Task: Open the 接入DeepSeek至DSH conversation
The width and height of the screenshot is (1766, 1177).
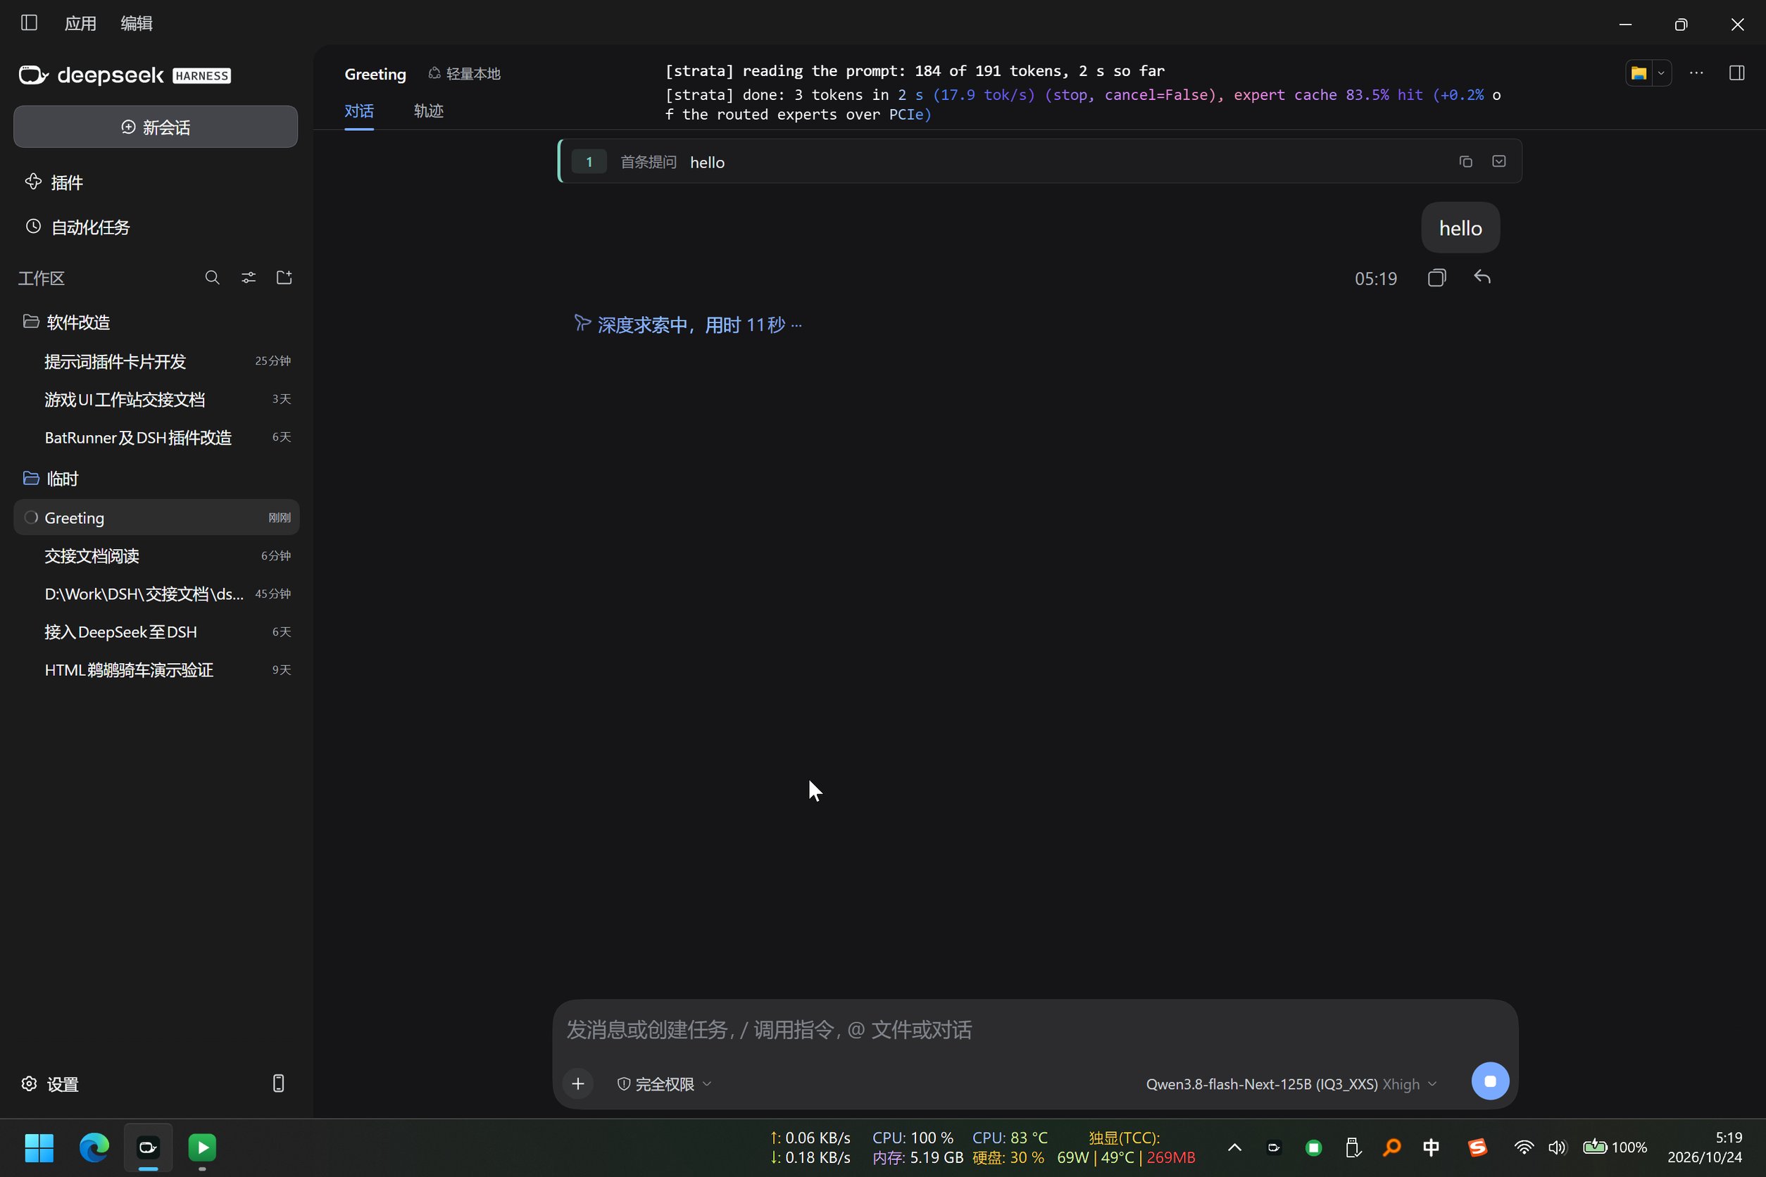Action: point(156,632)
